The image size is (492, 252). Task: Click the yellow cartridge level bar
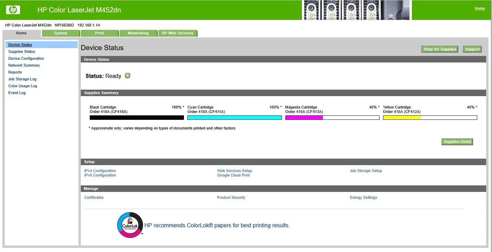click(430, 117)
